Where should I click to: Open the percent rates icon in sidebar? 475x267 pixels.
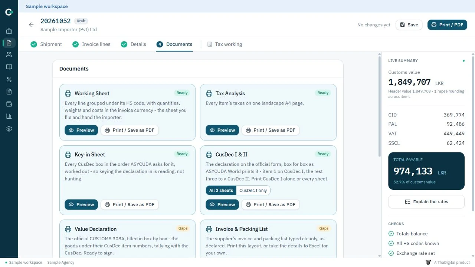point(9,79)
